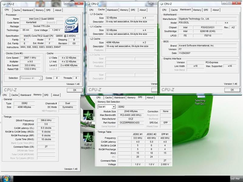Open the lower Call of Duty 4 desktop shortcut
Screen dimensions: 243x182
point(88,140)
